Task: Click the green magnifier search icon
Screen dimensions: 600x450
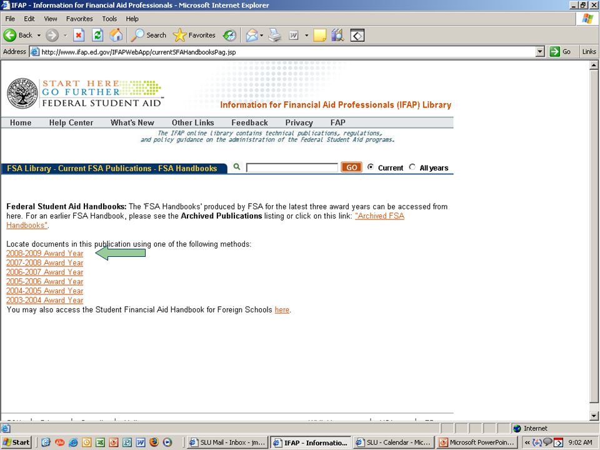Action: [237, 167]
